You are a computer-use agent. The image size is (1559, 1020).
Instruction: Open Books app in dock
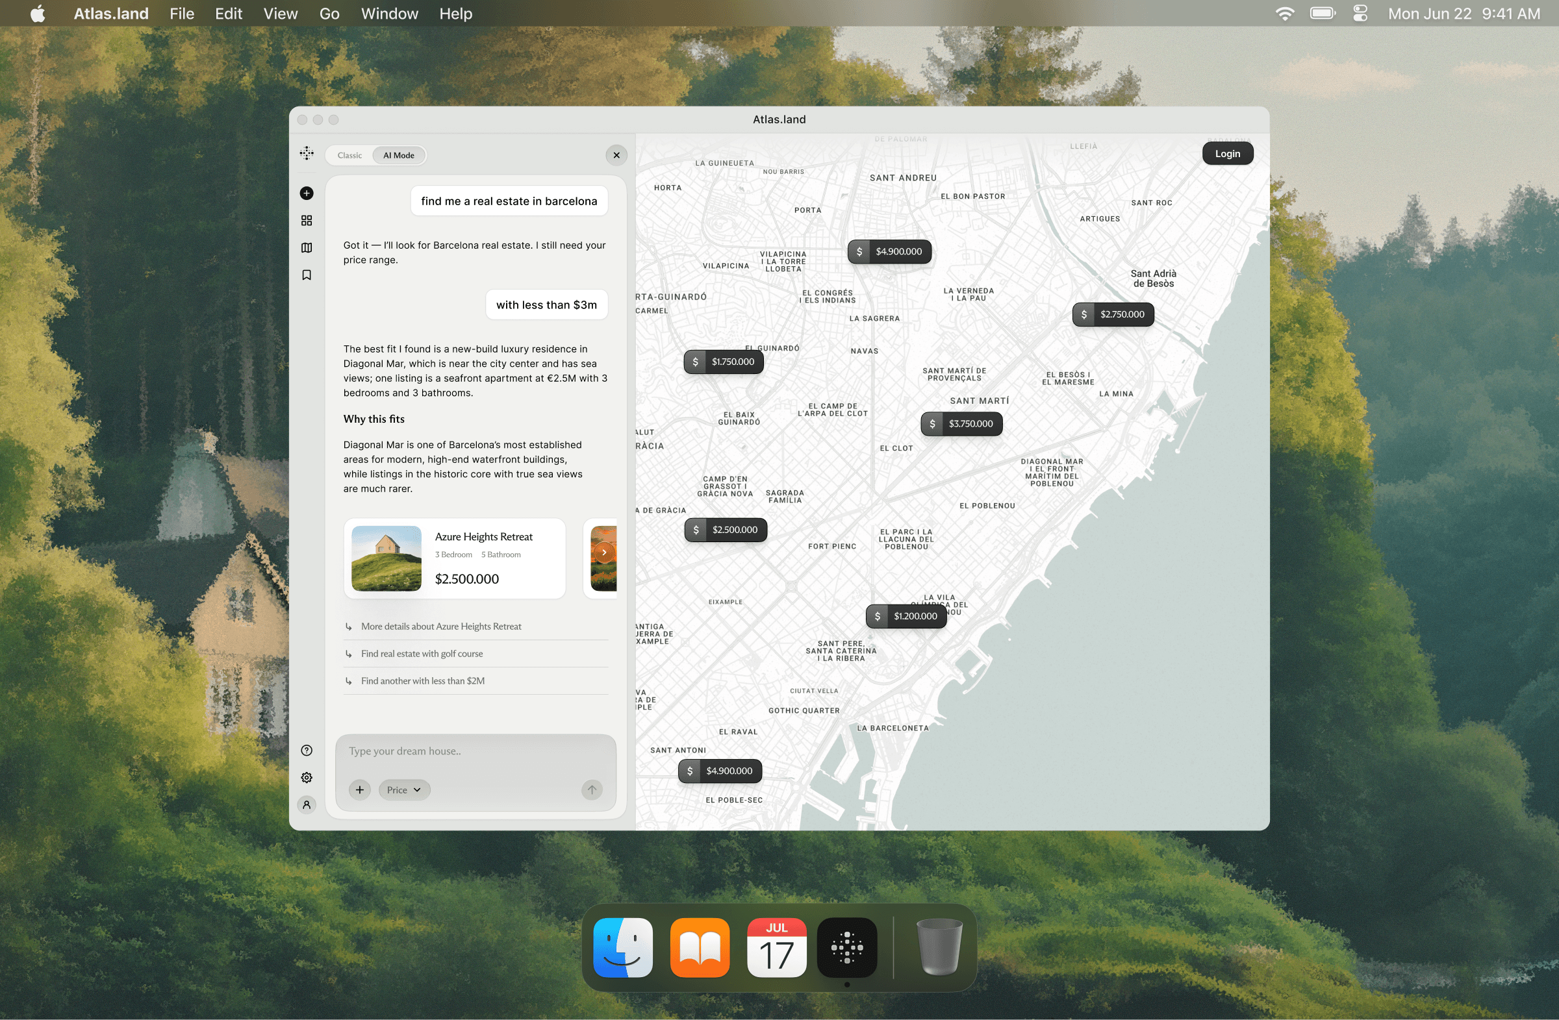(700, 947)
